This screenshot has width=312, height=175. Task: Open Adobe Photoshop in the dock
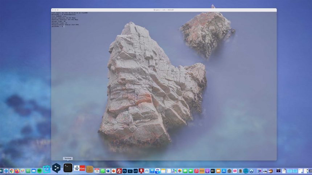coord(124,171)
